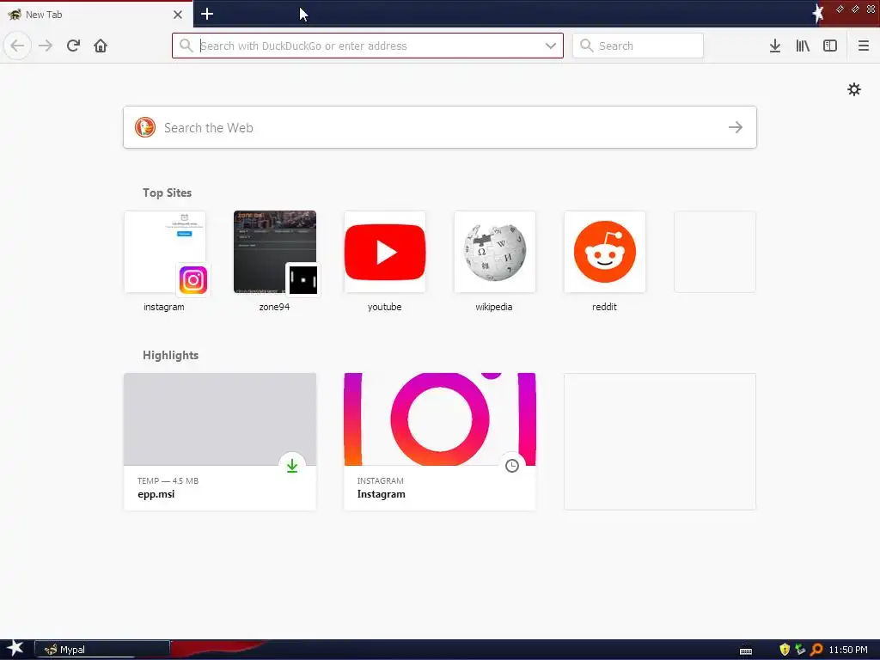Open the zone94 top site tile

[275, 252]
